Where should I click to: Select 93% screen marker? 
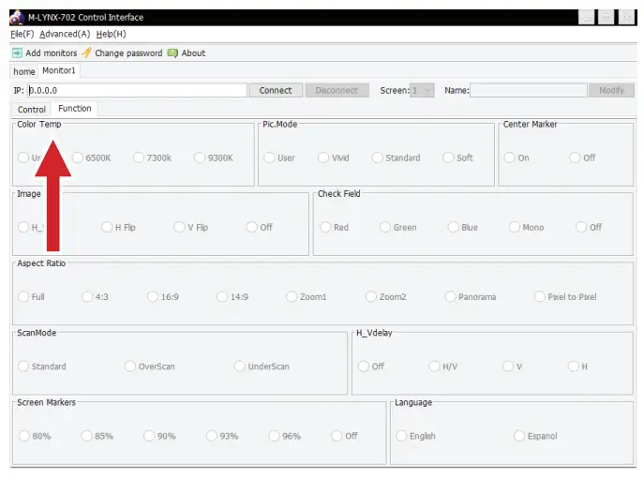(222, 436)
